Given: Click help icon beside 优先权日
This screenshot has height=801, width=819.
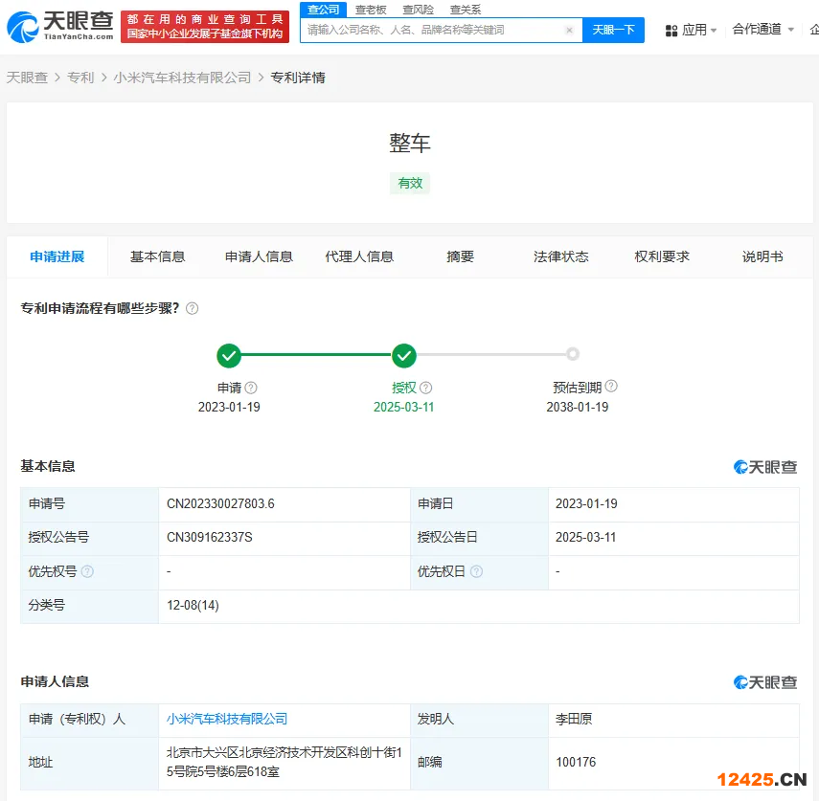Looking at the screenshot, I should coord(476,571).
